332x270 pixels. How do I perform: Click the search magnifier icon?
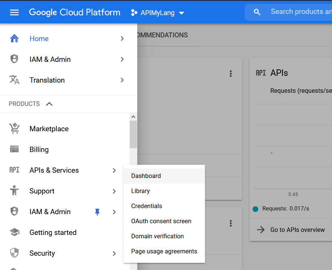(x=257, y=12)
